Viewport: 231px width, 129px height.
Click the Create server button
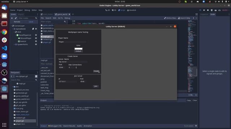(x=96, y=71)
